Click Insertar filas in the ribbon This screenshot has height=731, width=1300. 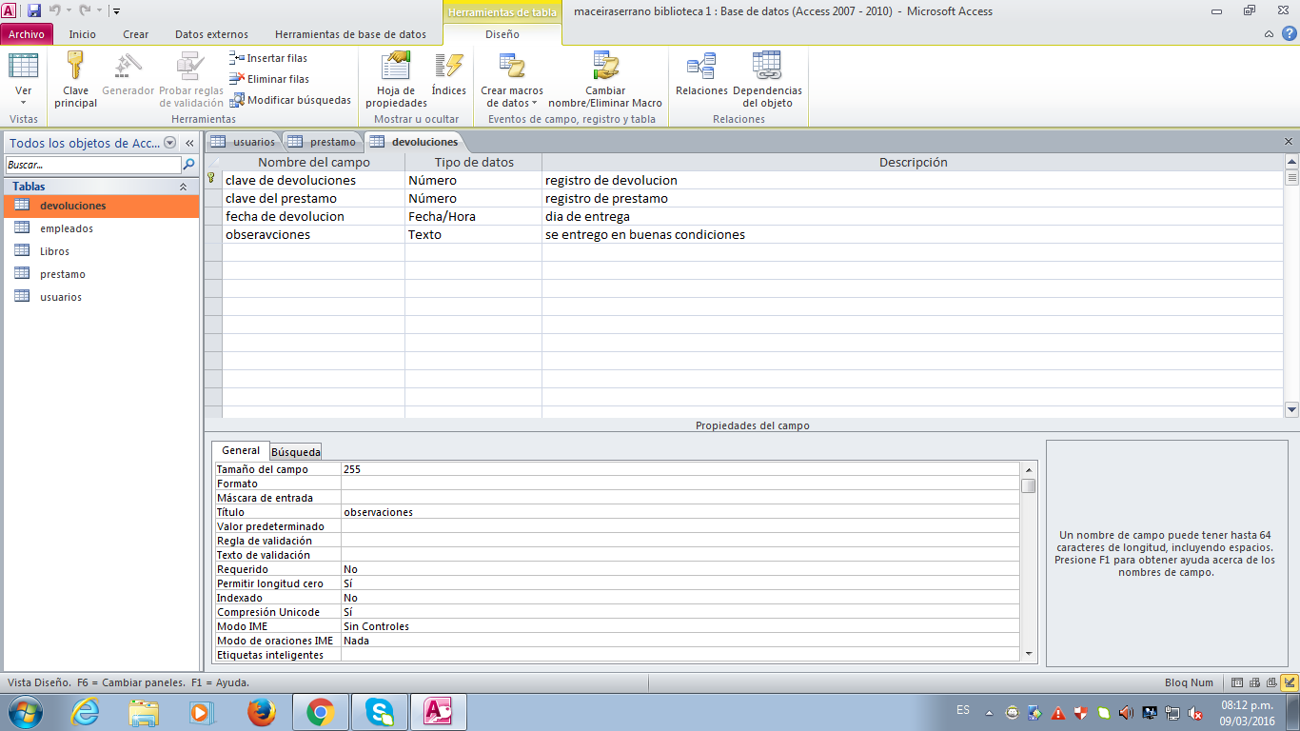tap(268, 58)
